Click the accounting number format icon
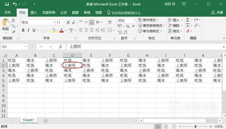The height and width of the screenshot is (129, 226). pos(120,26)
